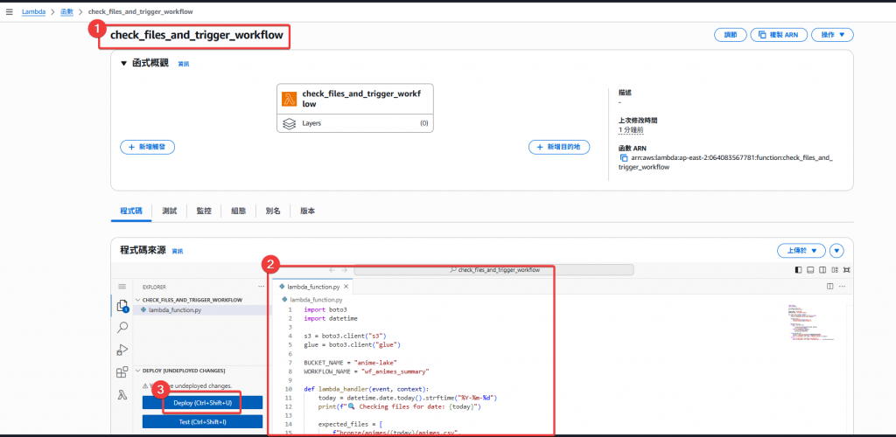Image resolution: width=896 pixels, height=437 pixels.
Task: Go forward with the editor right arrow
Action: tap(344, 270)
